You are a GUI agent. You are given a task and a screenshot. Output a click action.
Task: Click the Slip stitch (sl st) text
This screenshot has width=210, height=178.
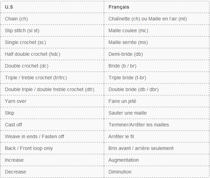(22, 30)
